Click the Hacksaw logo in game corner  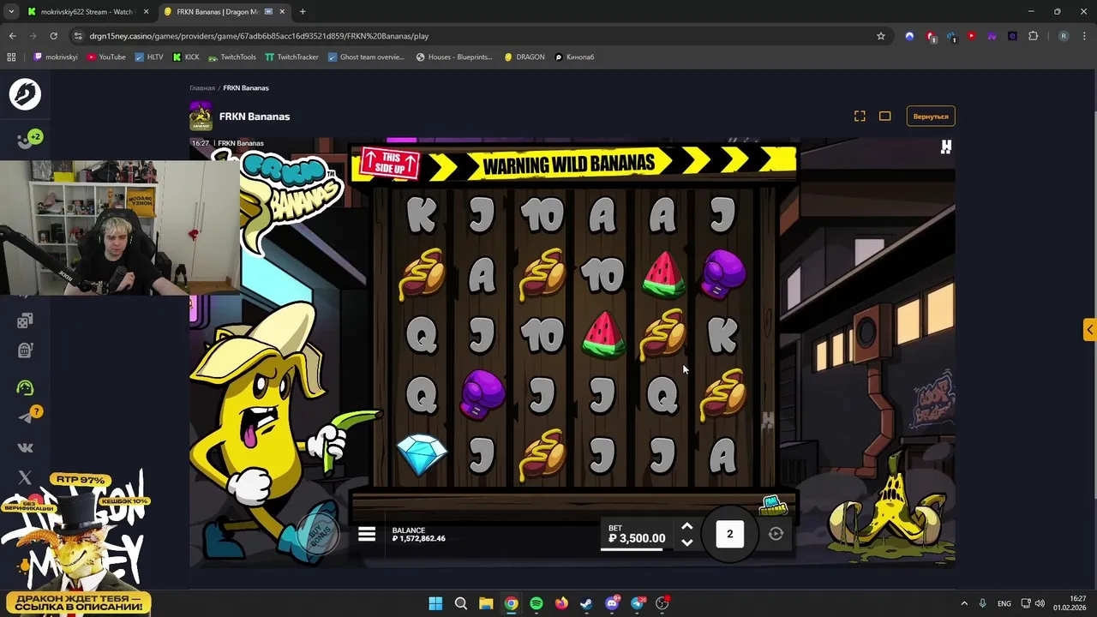(946, 147)
